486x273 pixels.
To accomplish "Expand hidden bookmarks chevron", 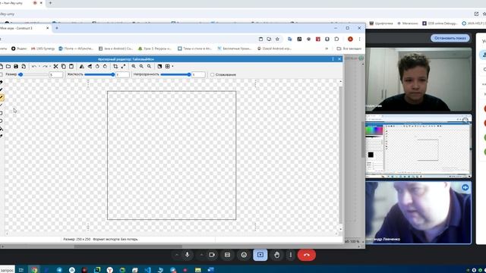I will pos(327,49).
